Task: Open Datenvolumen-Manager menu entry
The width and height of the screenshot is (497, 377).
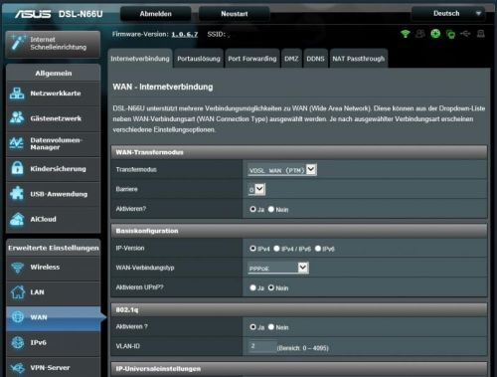Action: pos(54,143)
